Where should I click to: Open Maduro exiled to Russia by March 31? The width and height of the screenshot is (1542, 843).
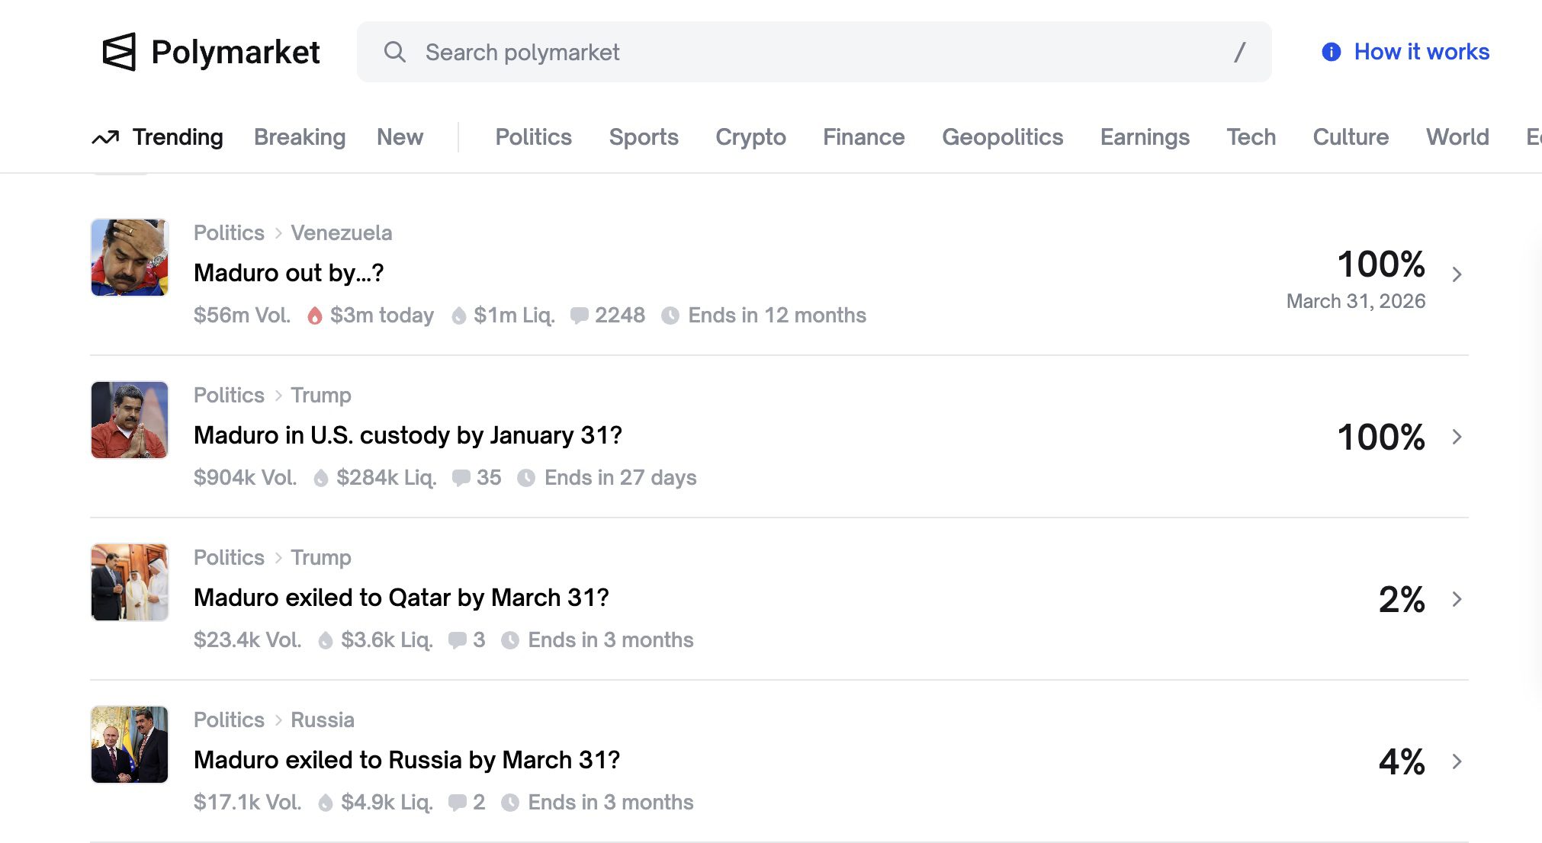tap(406, 760)
